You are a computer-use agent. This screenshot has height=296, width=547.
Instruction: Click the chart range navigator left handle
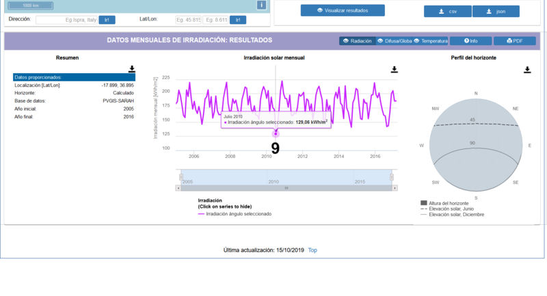[181, 177]
